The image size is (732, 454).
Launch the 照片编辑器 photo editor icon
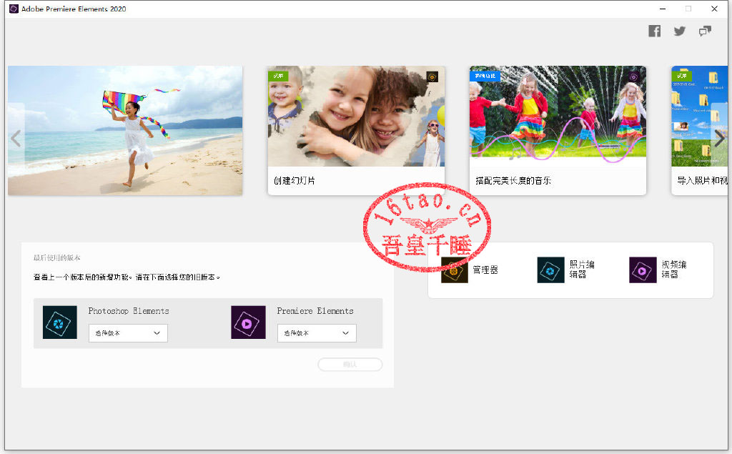pos(550,270)
